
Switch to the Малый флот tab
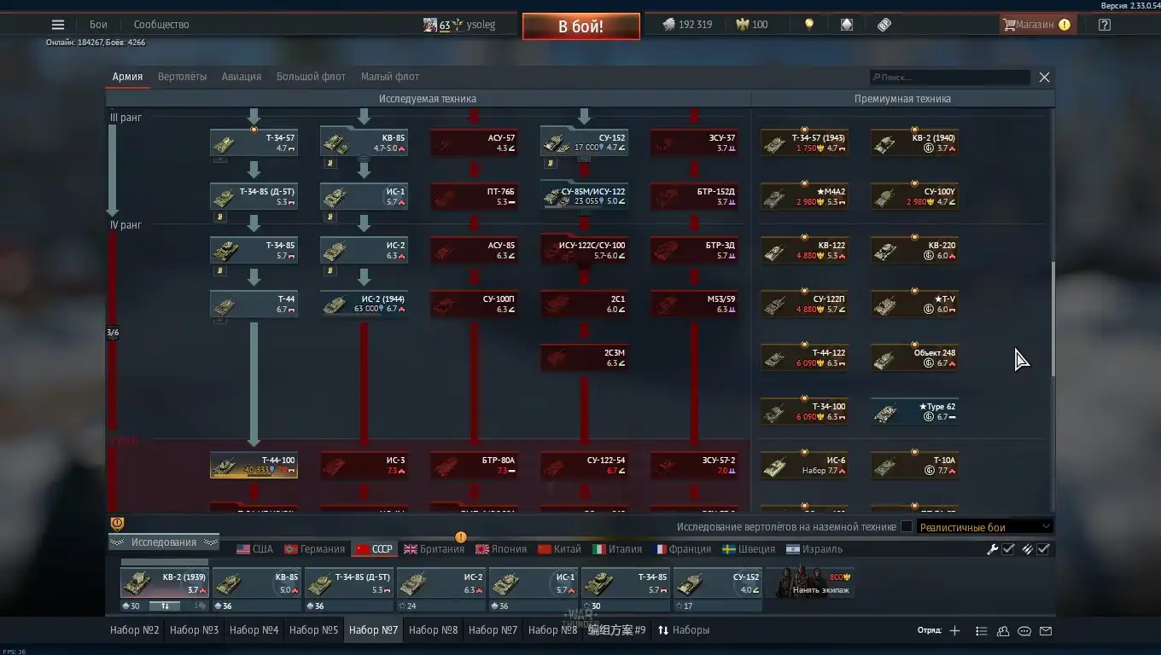coord(390,77)
